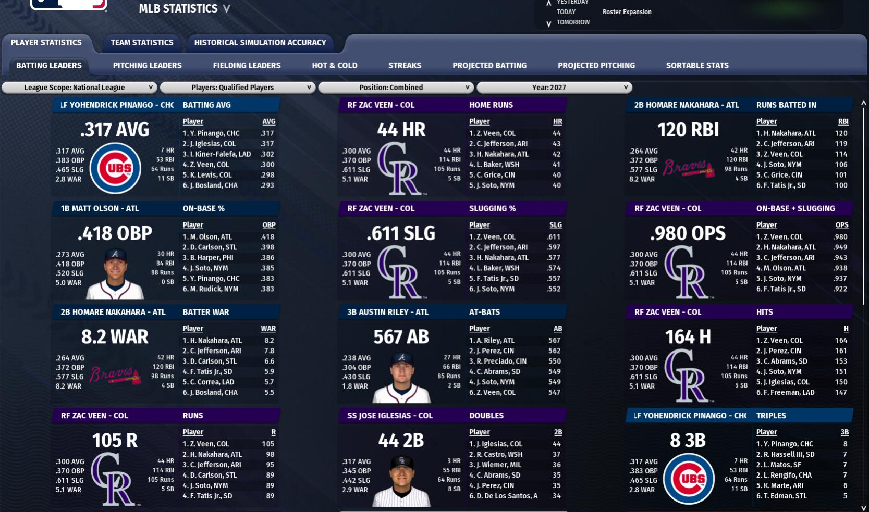Open the Hot & Cold subtab
This screenshot has width=869, height=512.
335,66
